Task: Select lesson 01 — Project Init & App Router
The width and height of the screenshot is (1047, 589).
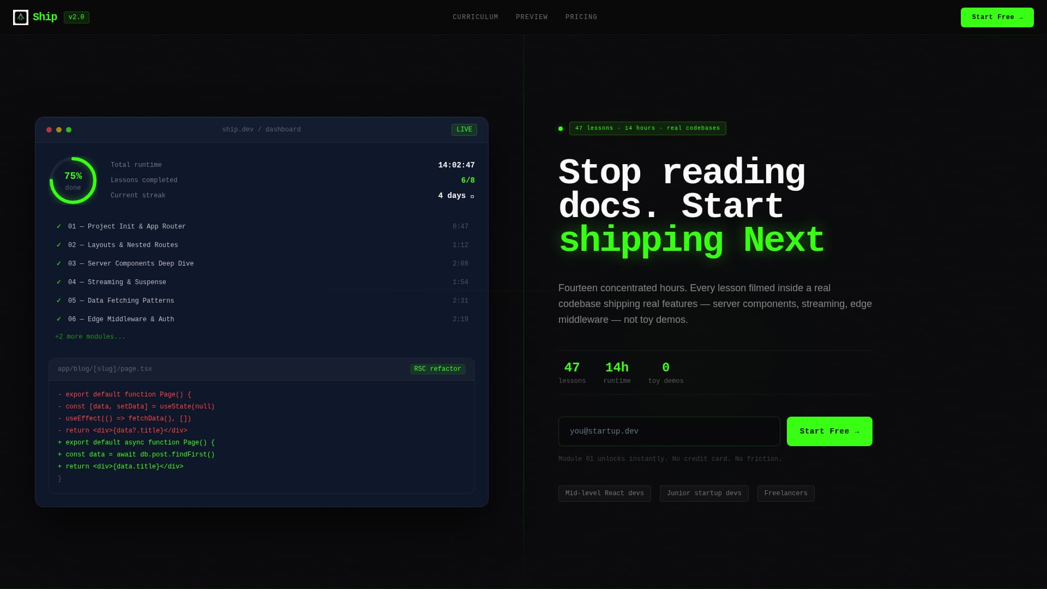Action: point(262,227)
